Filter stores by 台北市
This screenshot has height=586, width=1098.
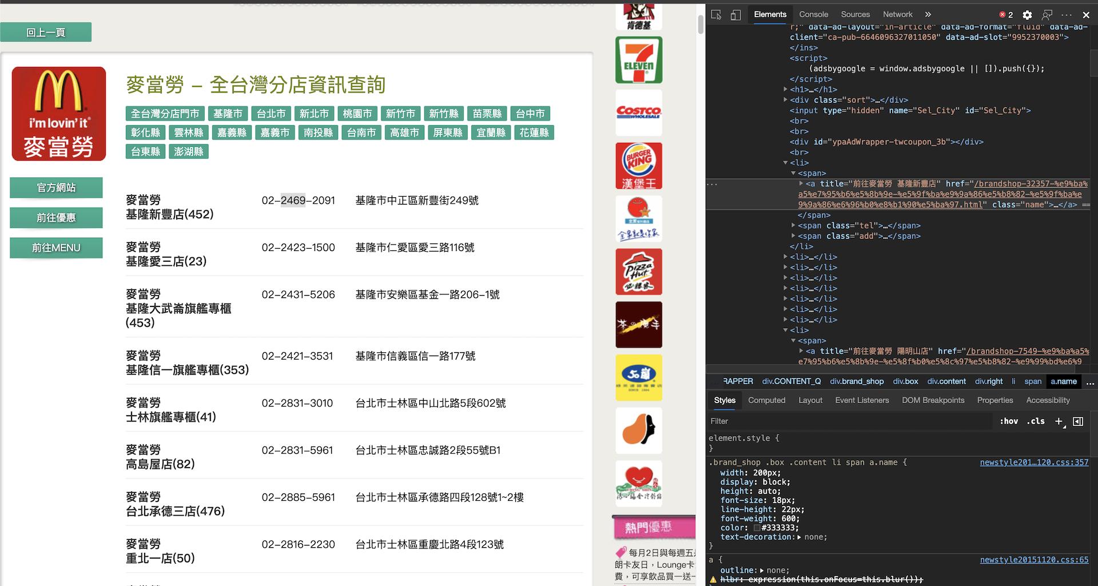(x=271, y=114)
